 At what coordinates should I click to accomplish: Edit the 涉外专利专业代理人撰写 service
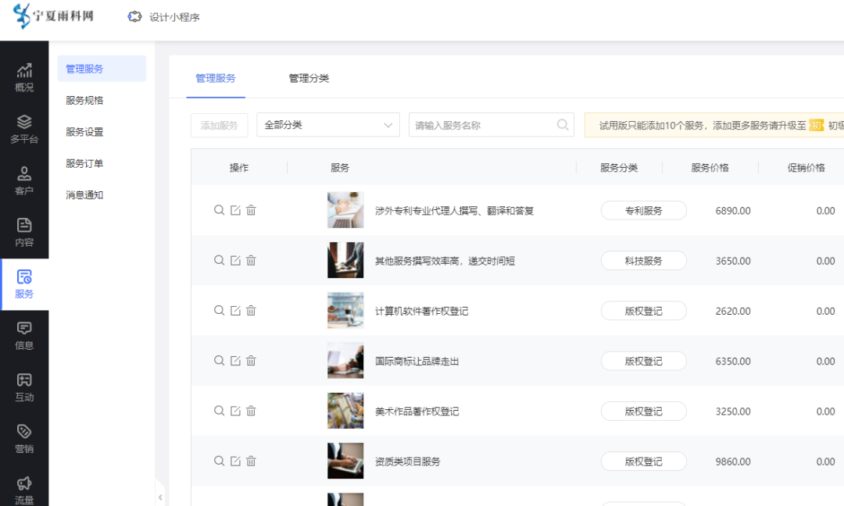[235, 210]
